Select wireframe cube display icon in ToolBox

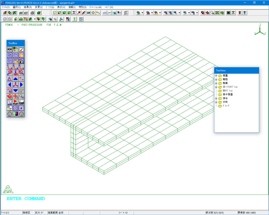tap(10, 55)
